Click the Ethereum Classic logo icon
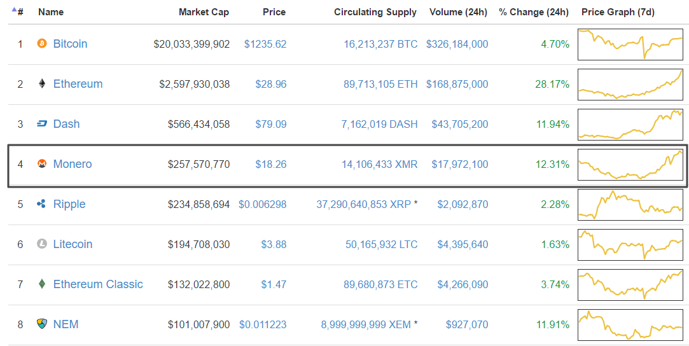This screenshot has width=689, height=346. (42, 284)
